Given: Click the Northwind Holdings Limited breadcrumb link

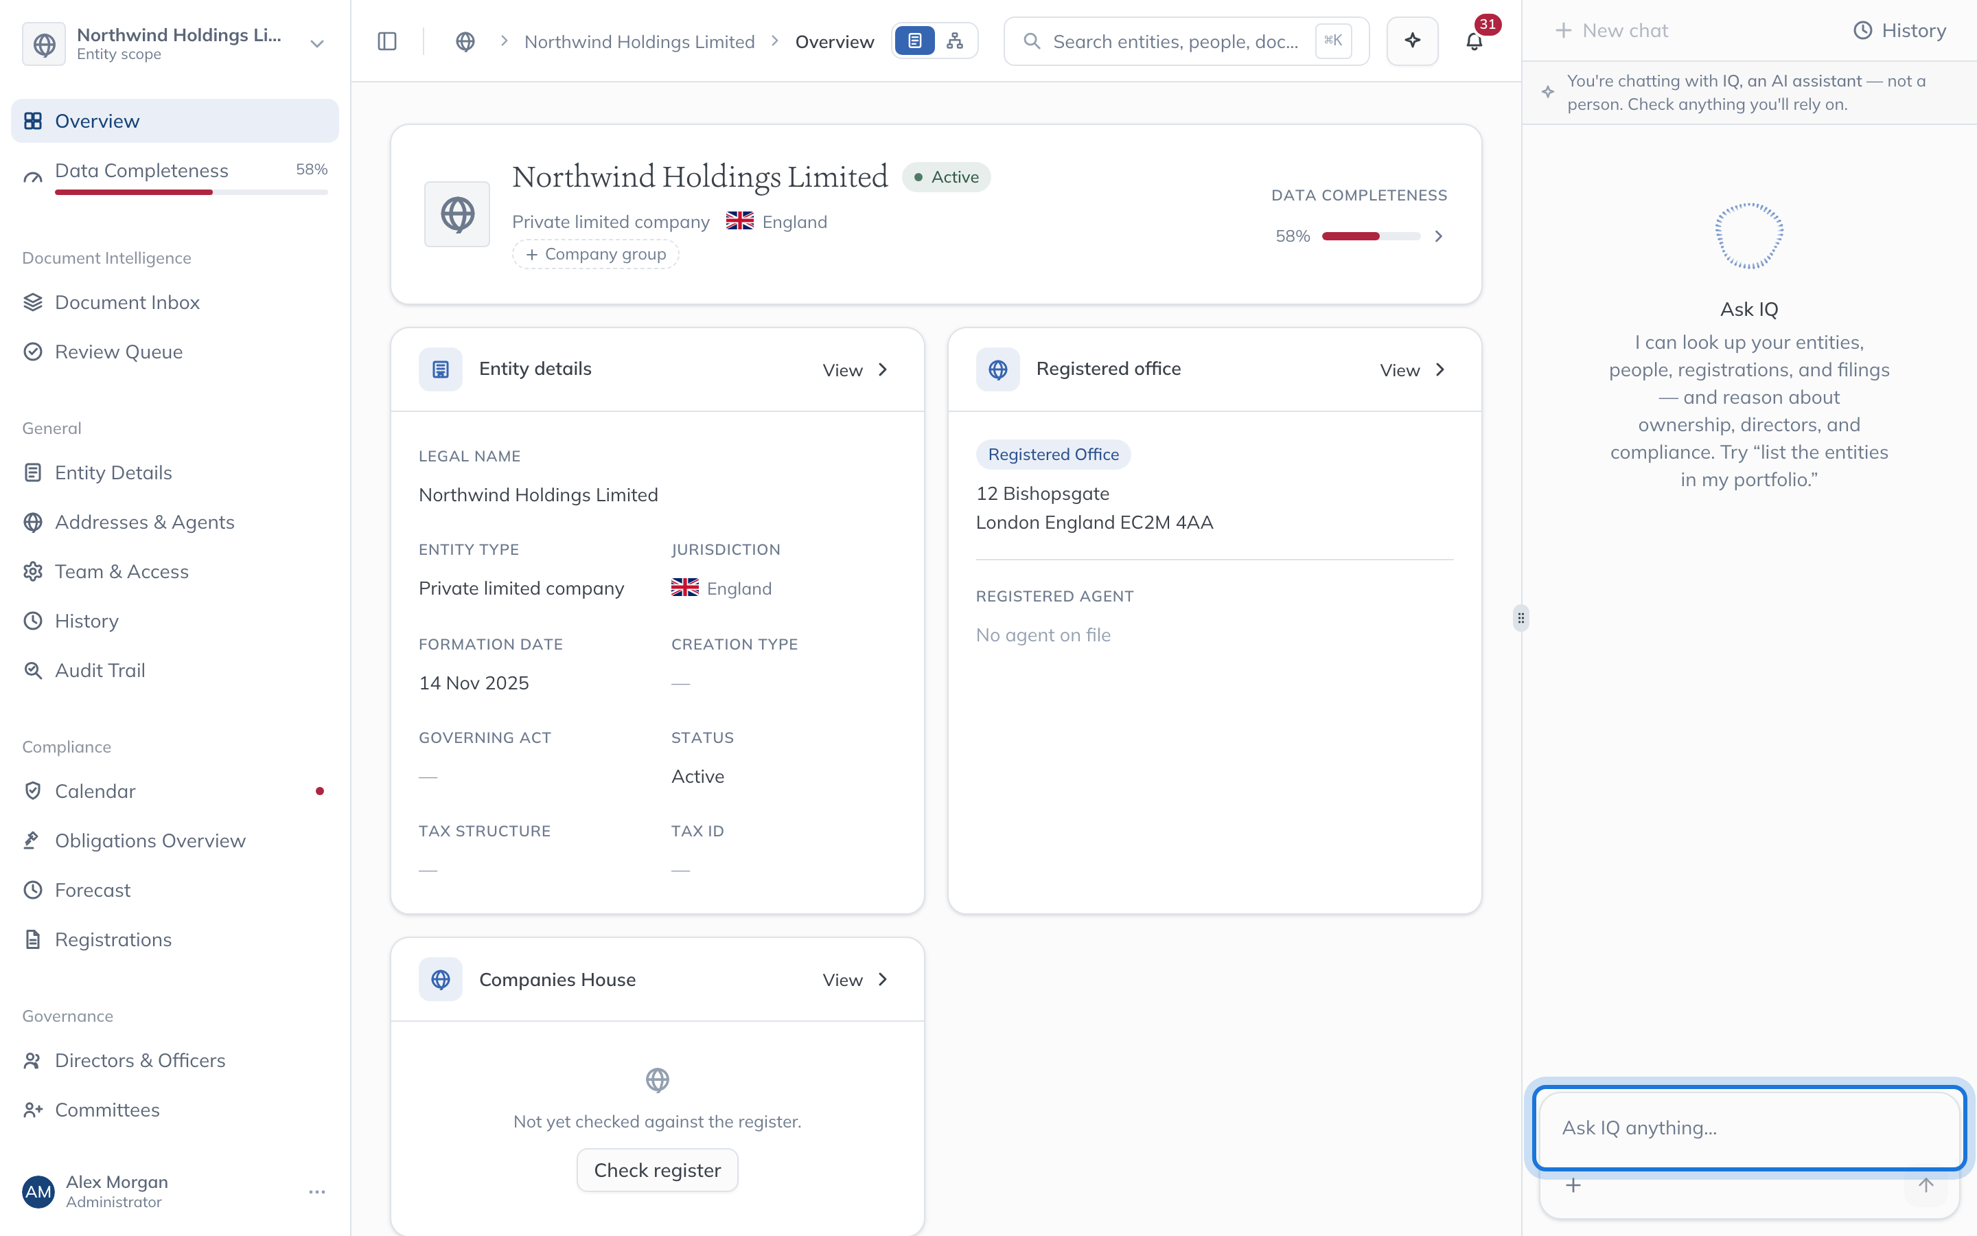Looking at the screenshot, I should pyautogui.click(x=640, y=42).
